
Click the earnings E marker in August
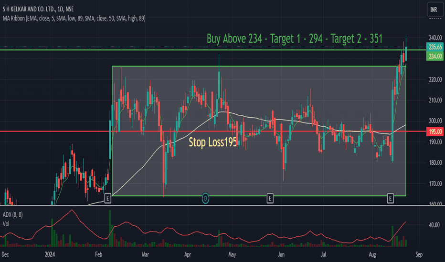[390, 199]
